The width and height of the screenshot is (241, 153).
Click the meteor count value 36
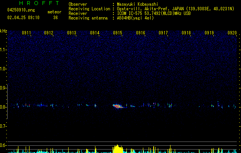point(56,18)
